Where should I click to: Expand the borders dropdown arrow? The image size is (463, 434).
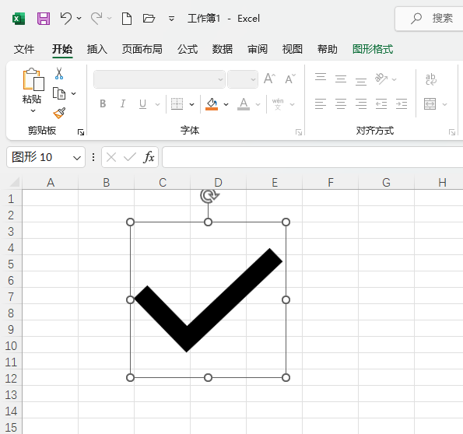point(191,104)
